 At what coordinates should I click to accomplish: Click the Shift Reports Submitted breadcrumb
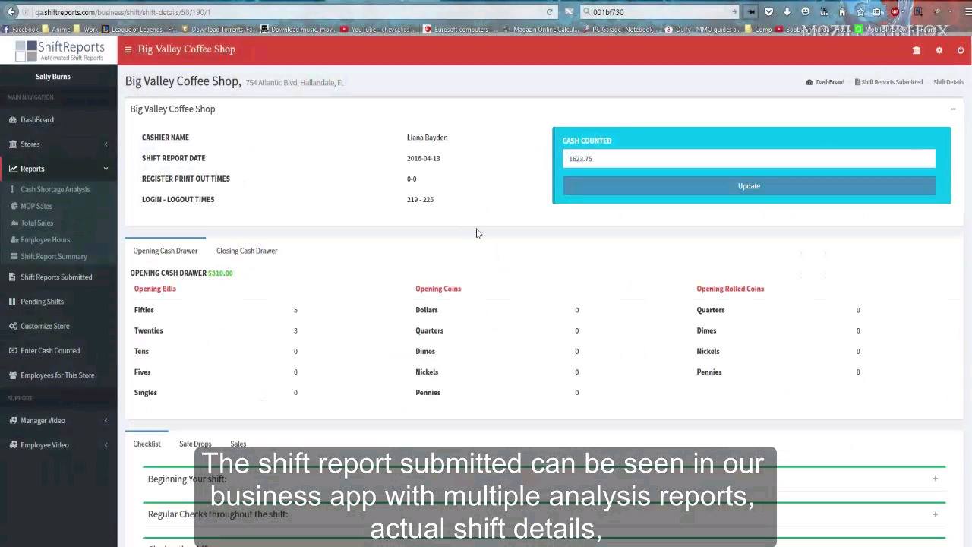888,82
